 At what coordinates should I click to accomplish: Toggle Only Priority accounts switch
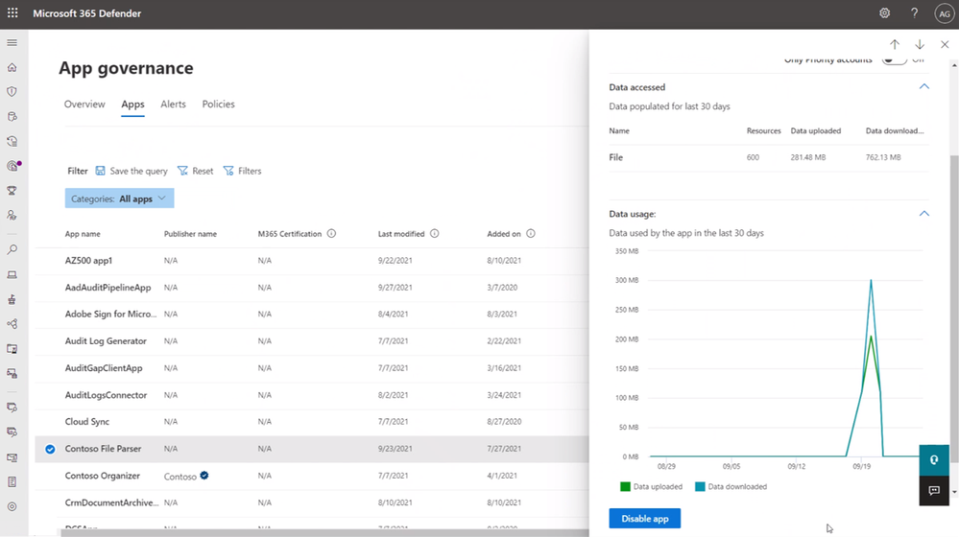894,59
